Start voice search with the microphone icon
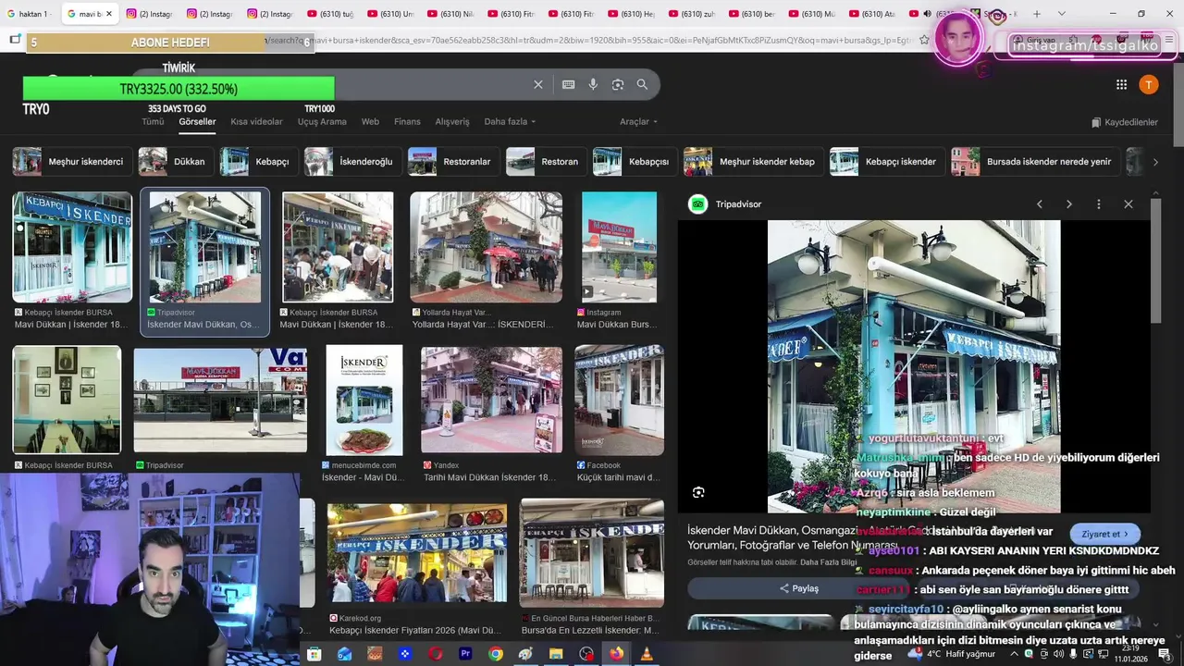This screenshot has height=666, width=1184. [593, 84]
